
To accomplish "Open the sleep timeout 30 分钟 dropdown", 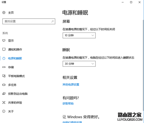I will click(x=79, y=64).
